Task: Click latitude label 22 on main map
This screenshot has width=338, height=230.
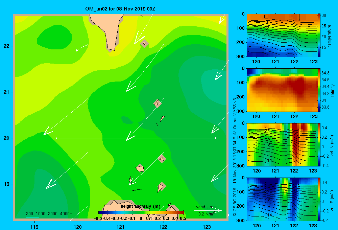Action: tap(7, 46)
